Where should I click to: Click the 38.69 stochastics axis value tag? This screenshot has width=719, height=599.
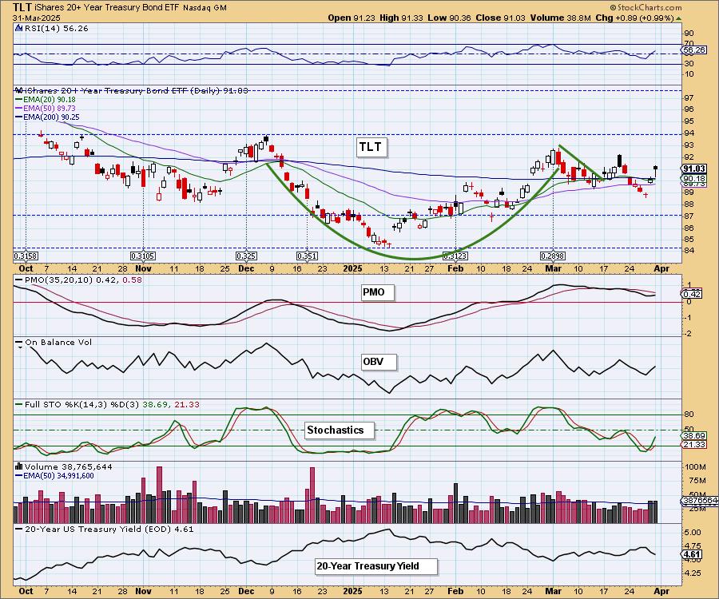point(694,436)
